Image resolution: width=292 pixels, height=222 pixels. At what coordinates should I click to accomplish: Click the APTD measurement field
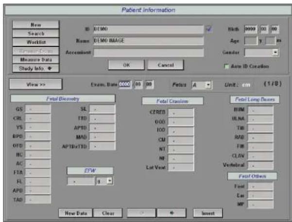[103, 128]
